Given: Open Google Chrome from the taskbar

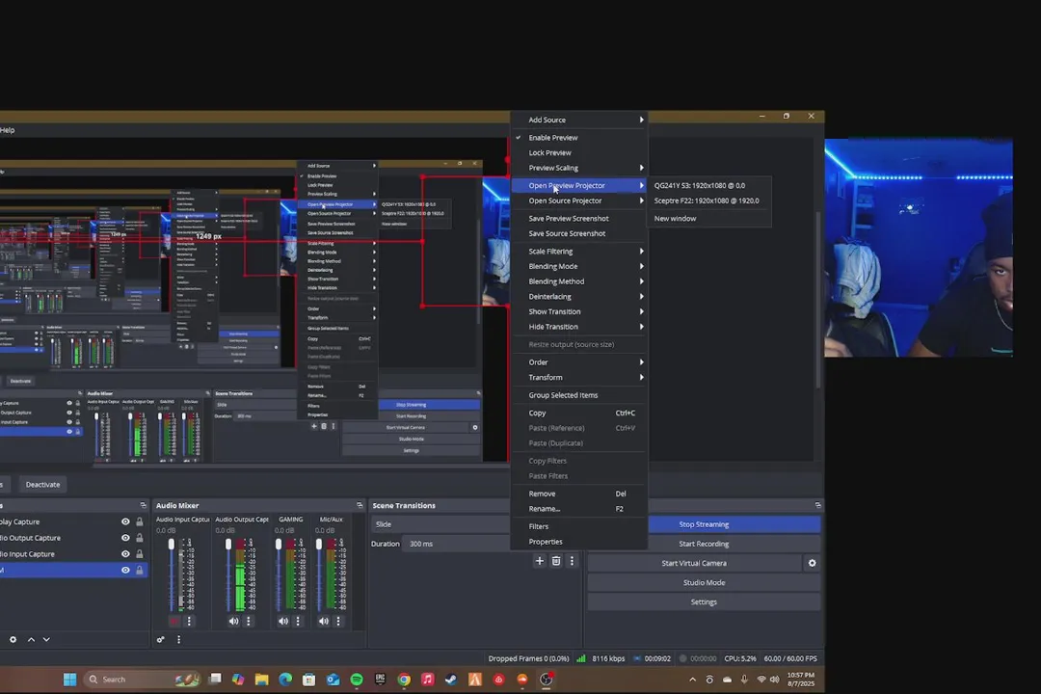Looking at the screenshot, I should coord(404,680).
